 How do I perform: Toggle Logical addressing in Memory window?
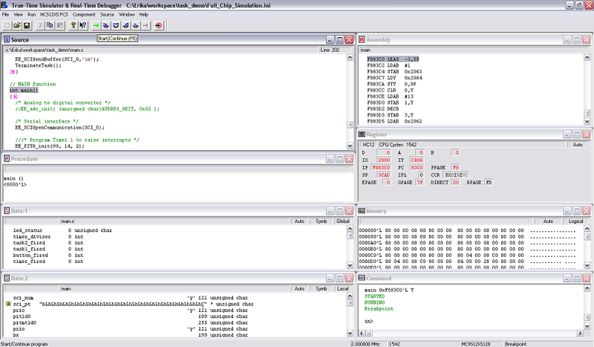pos(576,221)
